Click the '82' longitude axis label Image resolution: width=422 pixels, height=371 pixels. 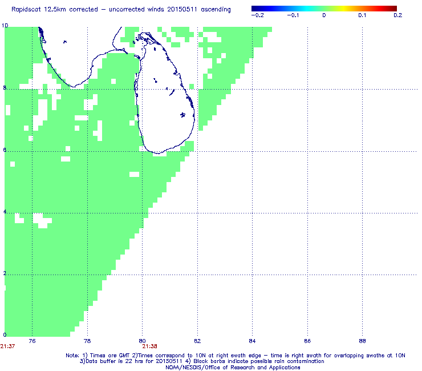(197, 341)
